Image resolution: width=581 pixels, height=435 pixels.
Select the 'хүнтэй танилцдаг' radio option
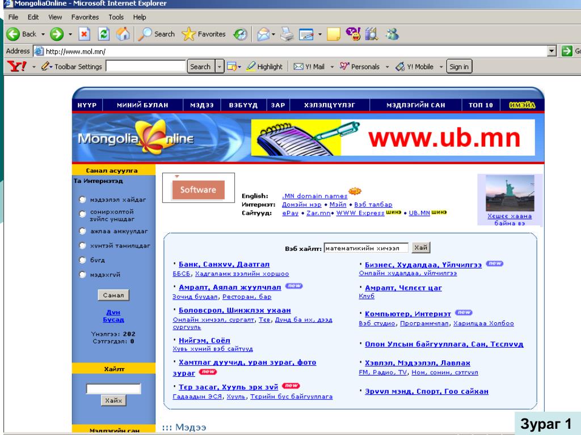(x=82, y=245)
